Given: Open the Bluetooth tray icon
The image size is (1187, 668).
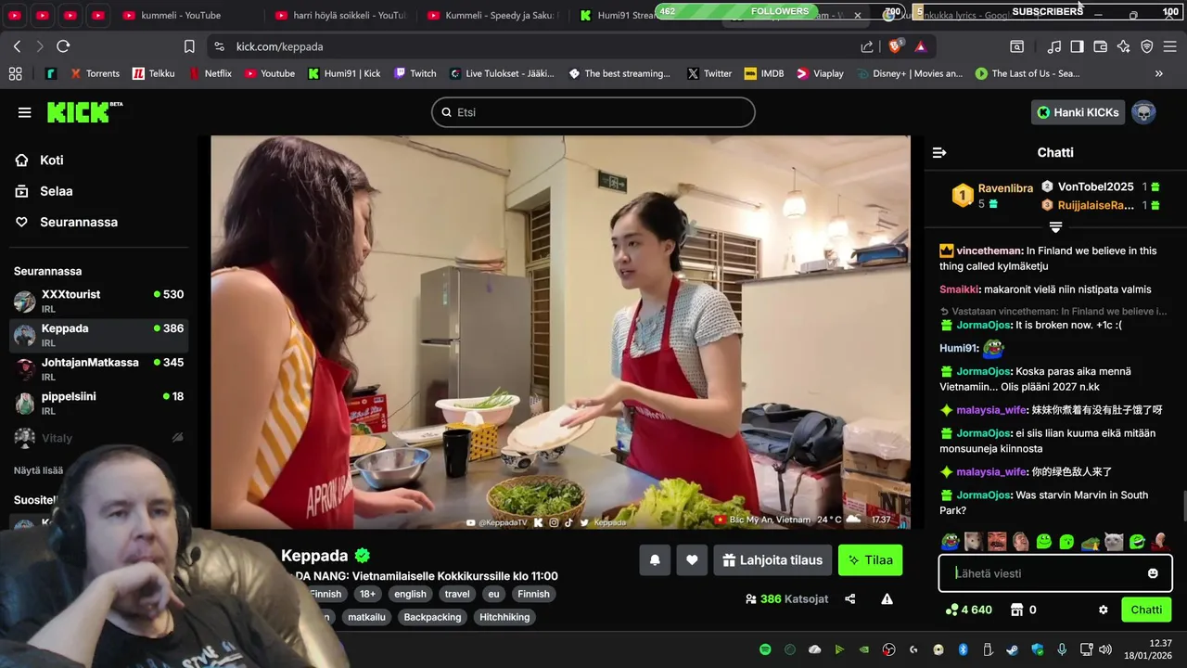Looking at the screenshot, I should click(963, 649).
